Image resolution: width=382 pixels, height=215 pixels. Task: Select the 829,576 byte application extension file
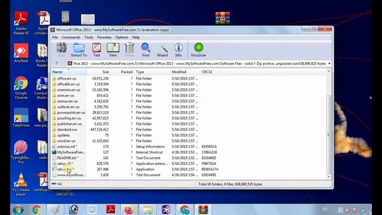coord(65,164)
